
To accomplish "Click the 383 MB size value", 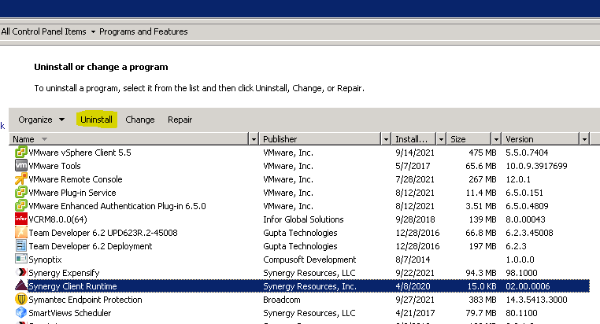I will [x=483, y=300].
